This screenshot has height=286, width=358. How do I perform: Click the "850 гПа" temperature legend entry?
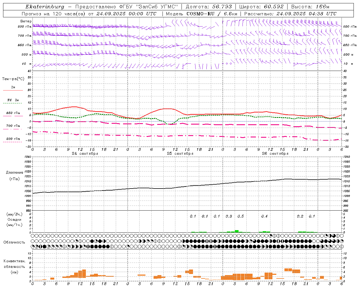click(x=13, y=113)
